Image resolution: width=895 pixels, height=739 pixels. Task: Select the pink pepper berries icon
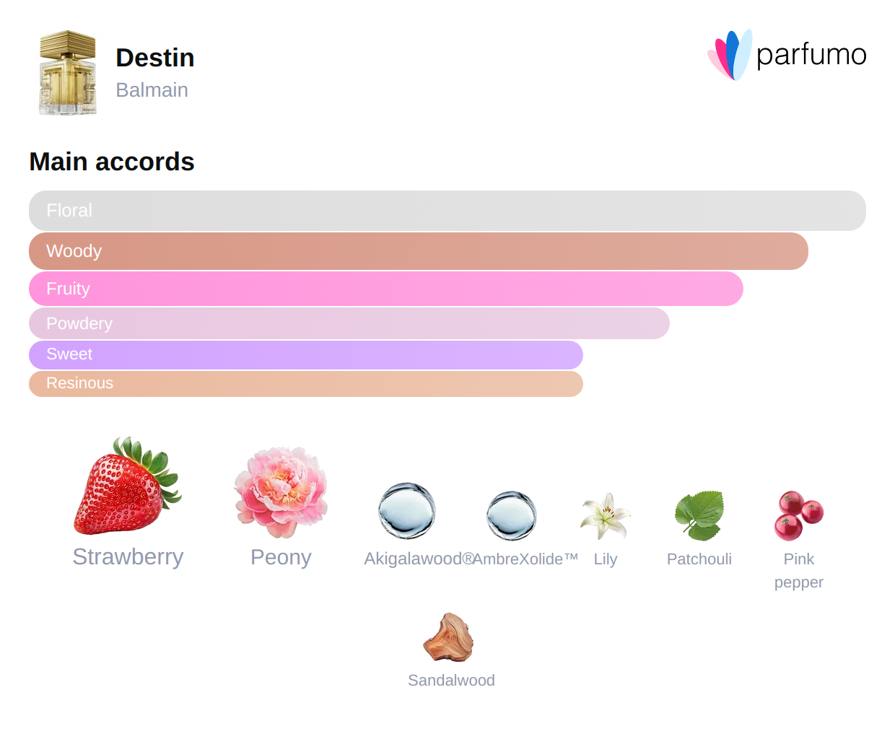click(798, 515)
